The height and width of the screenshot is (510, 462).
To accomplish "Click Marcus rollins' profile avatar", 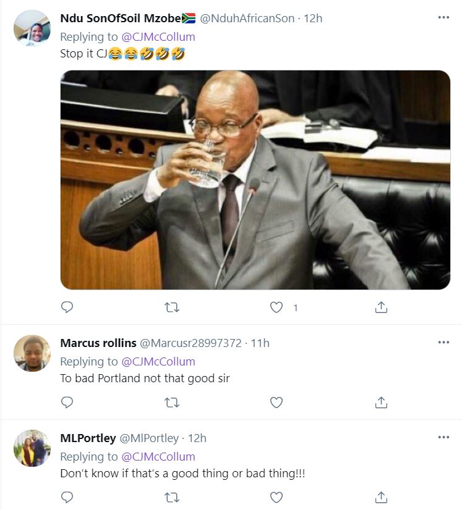I will 32,353.
